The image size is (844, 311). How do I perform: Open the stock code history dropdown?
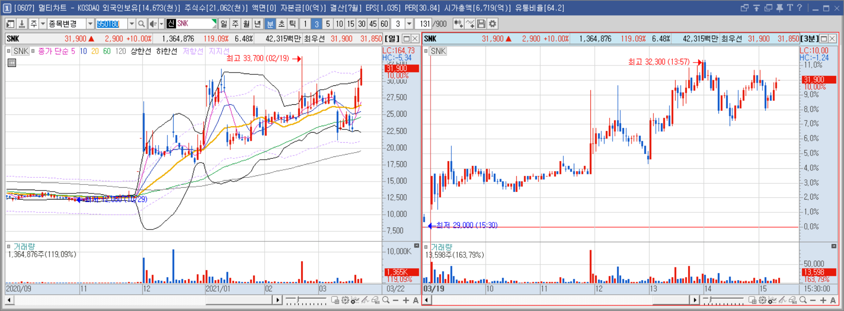tap(132, 24)
